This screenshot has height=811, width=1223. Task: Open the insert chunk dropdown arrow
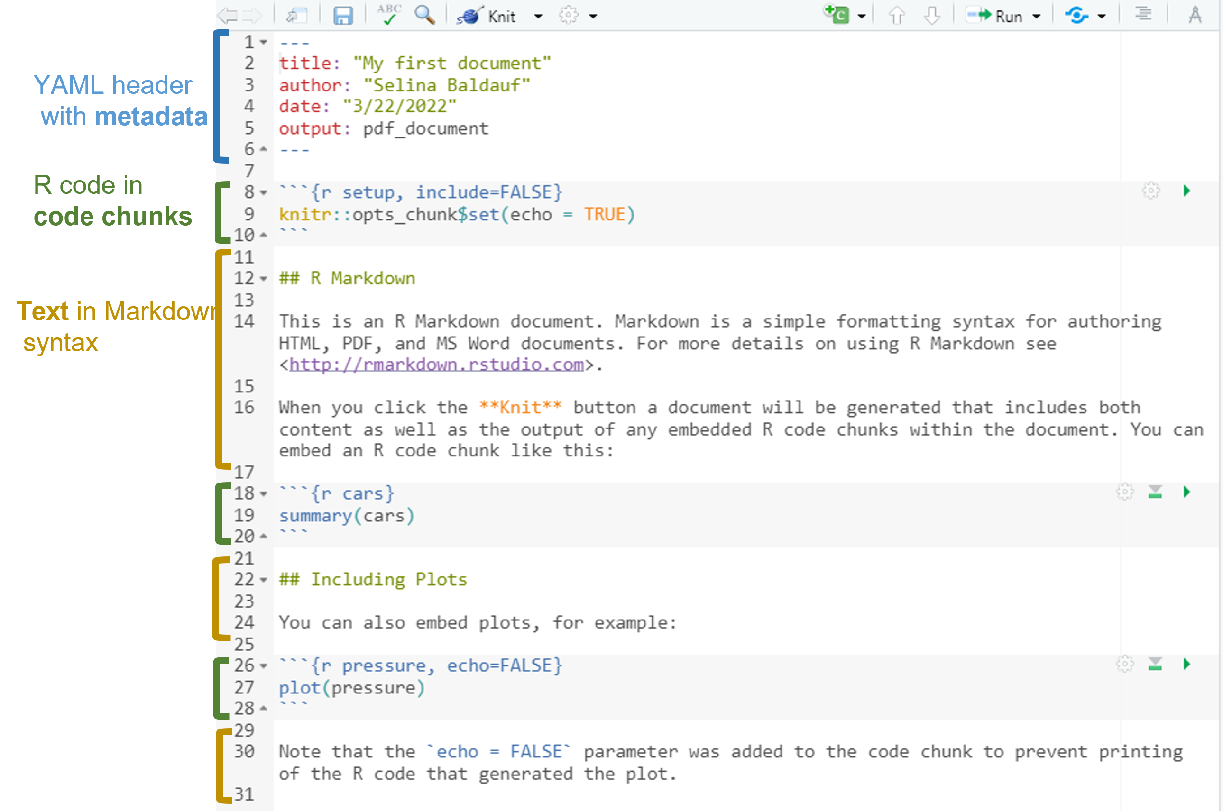[x=862, y=17]
